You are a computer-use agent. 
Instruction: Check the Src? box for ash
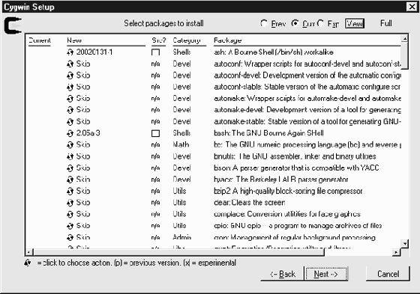156,52
